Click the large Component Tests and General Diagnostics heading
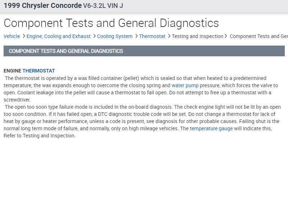Image resolution: width=288 pixels, height=221 pixels. [x=111, y=23]
